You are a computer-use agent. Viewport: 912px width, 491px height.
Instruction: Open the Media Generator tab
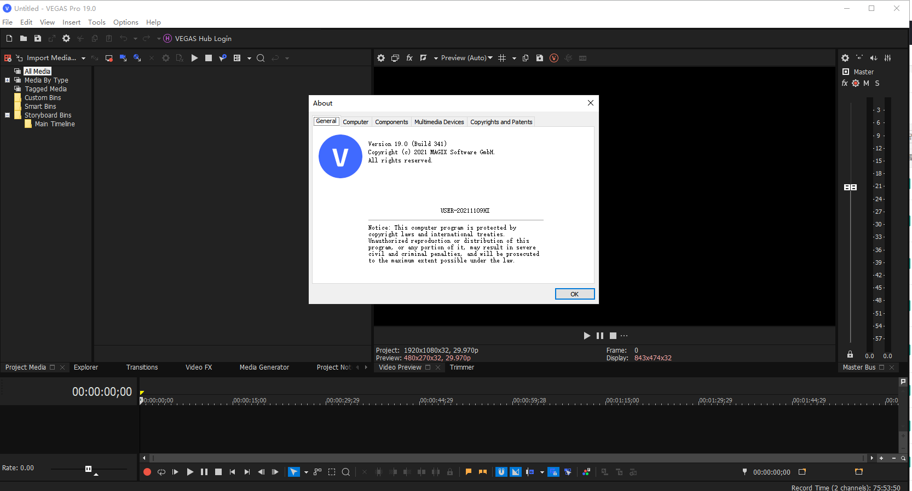pos(264,367)
